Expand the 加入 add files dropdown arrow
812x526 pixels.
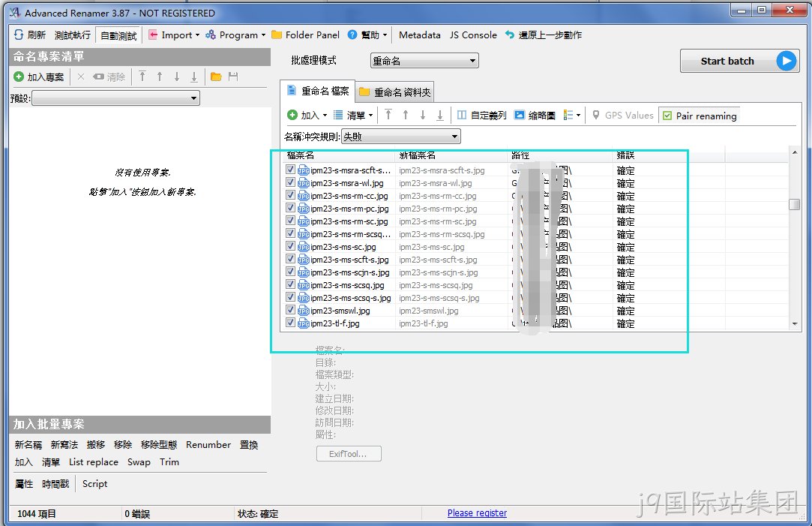point(325,116)
